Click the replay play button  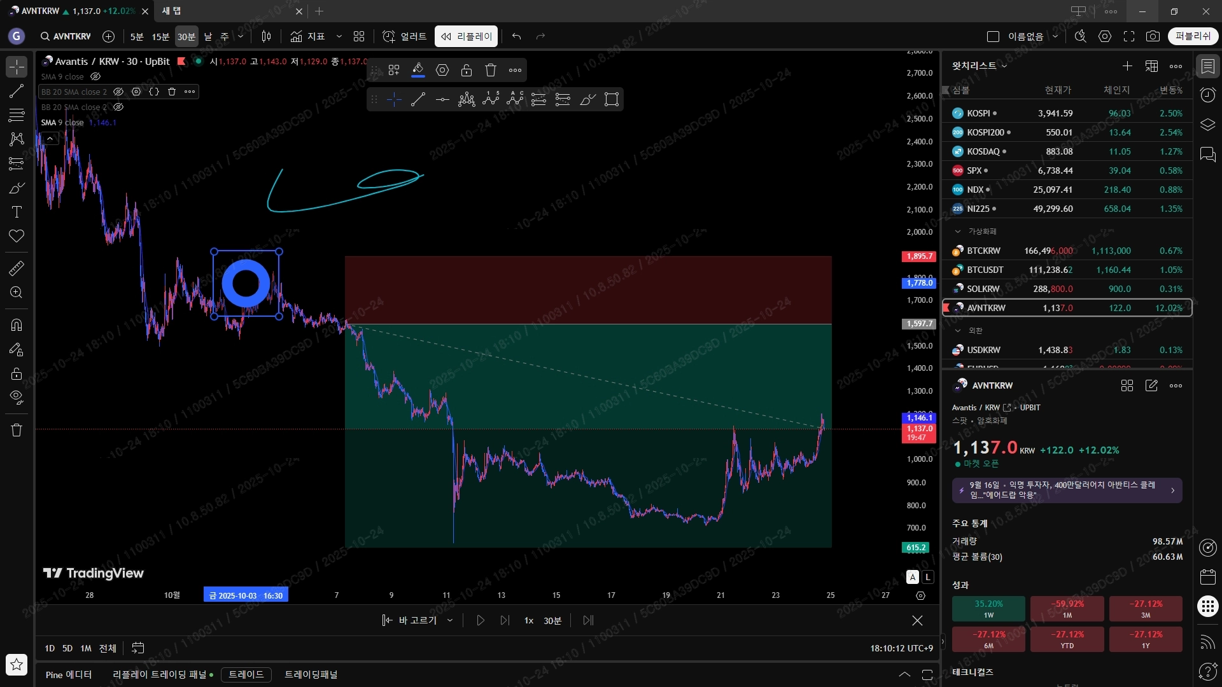(x=481, y=620)
